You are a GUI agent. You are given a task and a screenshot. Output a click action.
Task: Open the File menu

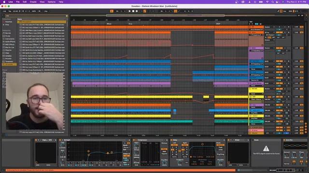click(x=18, y=2)
